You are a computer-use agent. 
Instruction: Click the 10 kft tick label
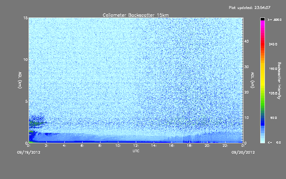coord(246,118)
